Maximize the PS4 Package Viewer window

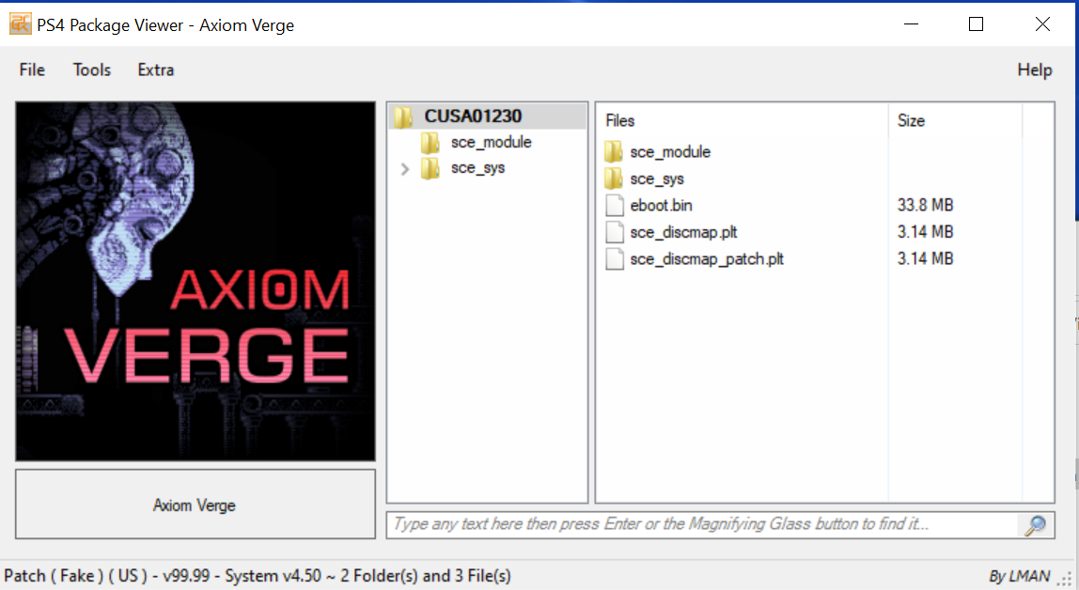[x=976, y=24]
